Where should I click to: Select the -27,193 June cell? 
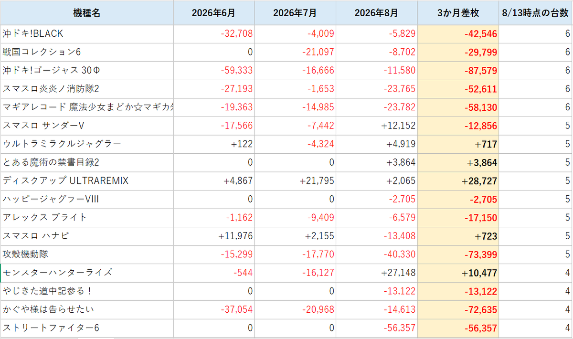point(214,89)
